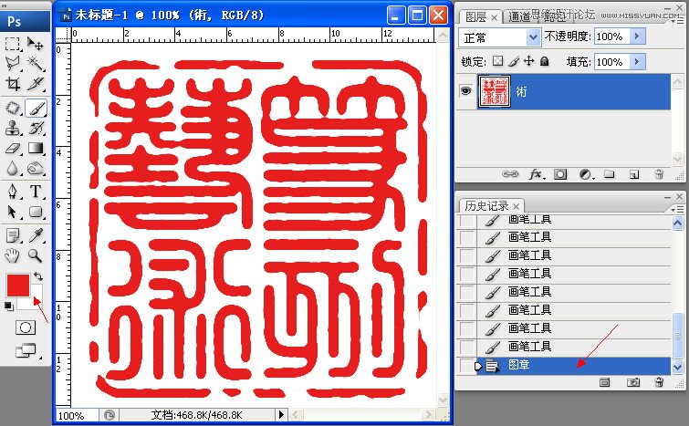Select the Patch healing tool
This screenshot has height=426, width=689.
coord(12,108)
